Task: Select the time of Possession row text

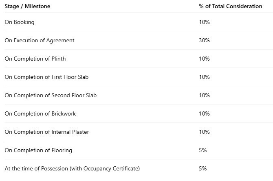Action: (72, 169)
